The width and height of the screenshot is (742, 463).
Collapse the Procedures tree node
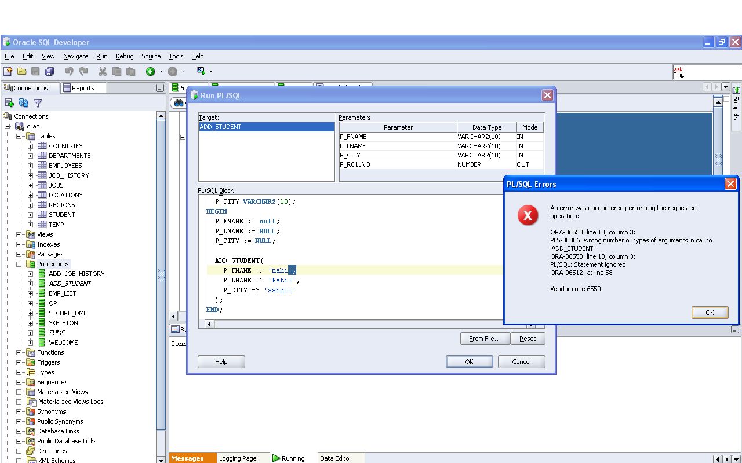(x=19, y=264)
